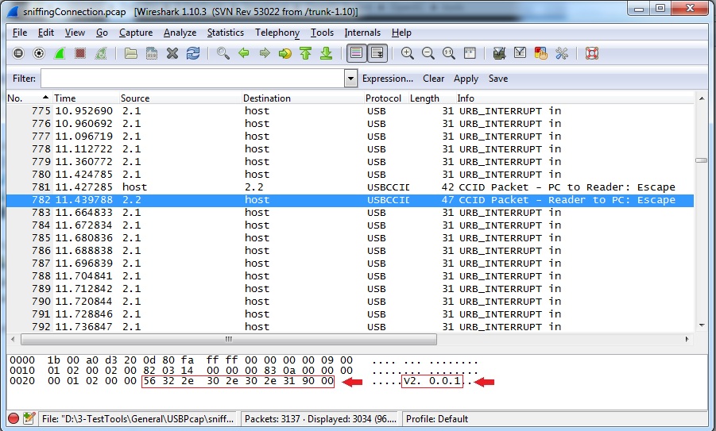
Task: Select packet 781 PC to Reader Escape
Action: pos(350,187)
